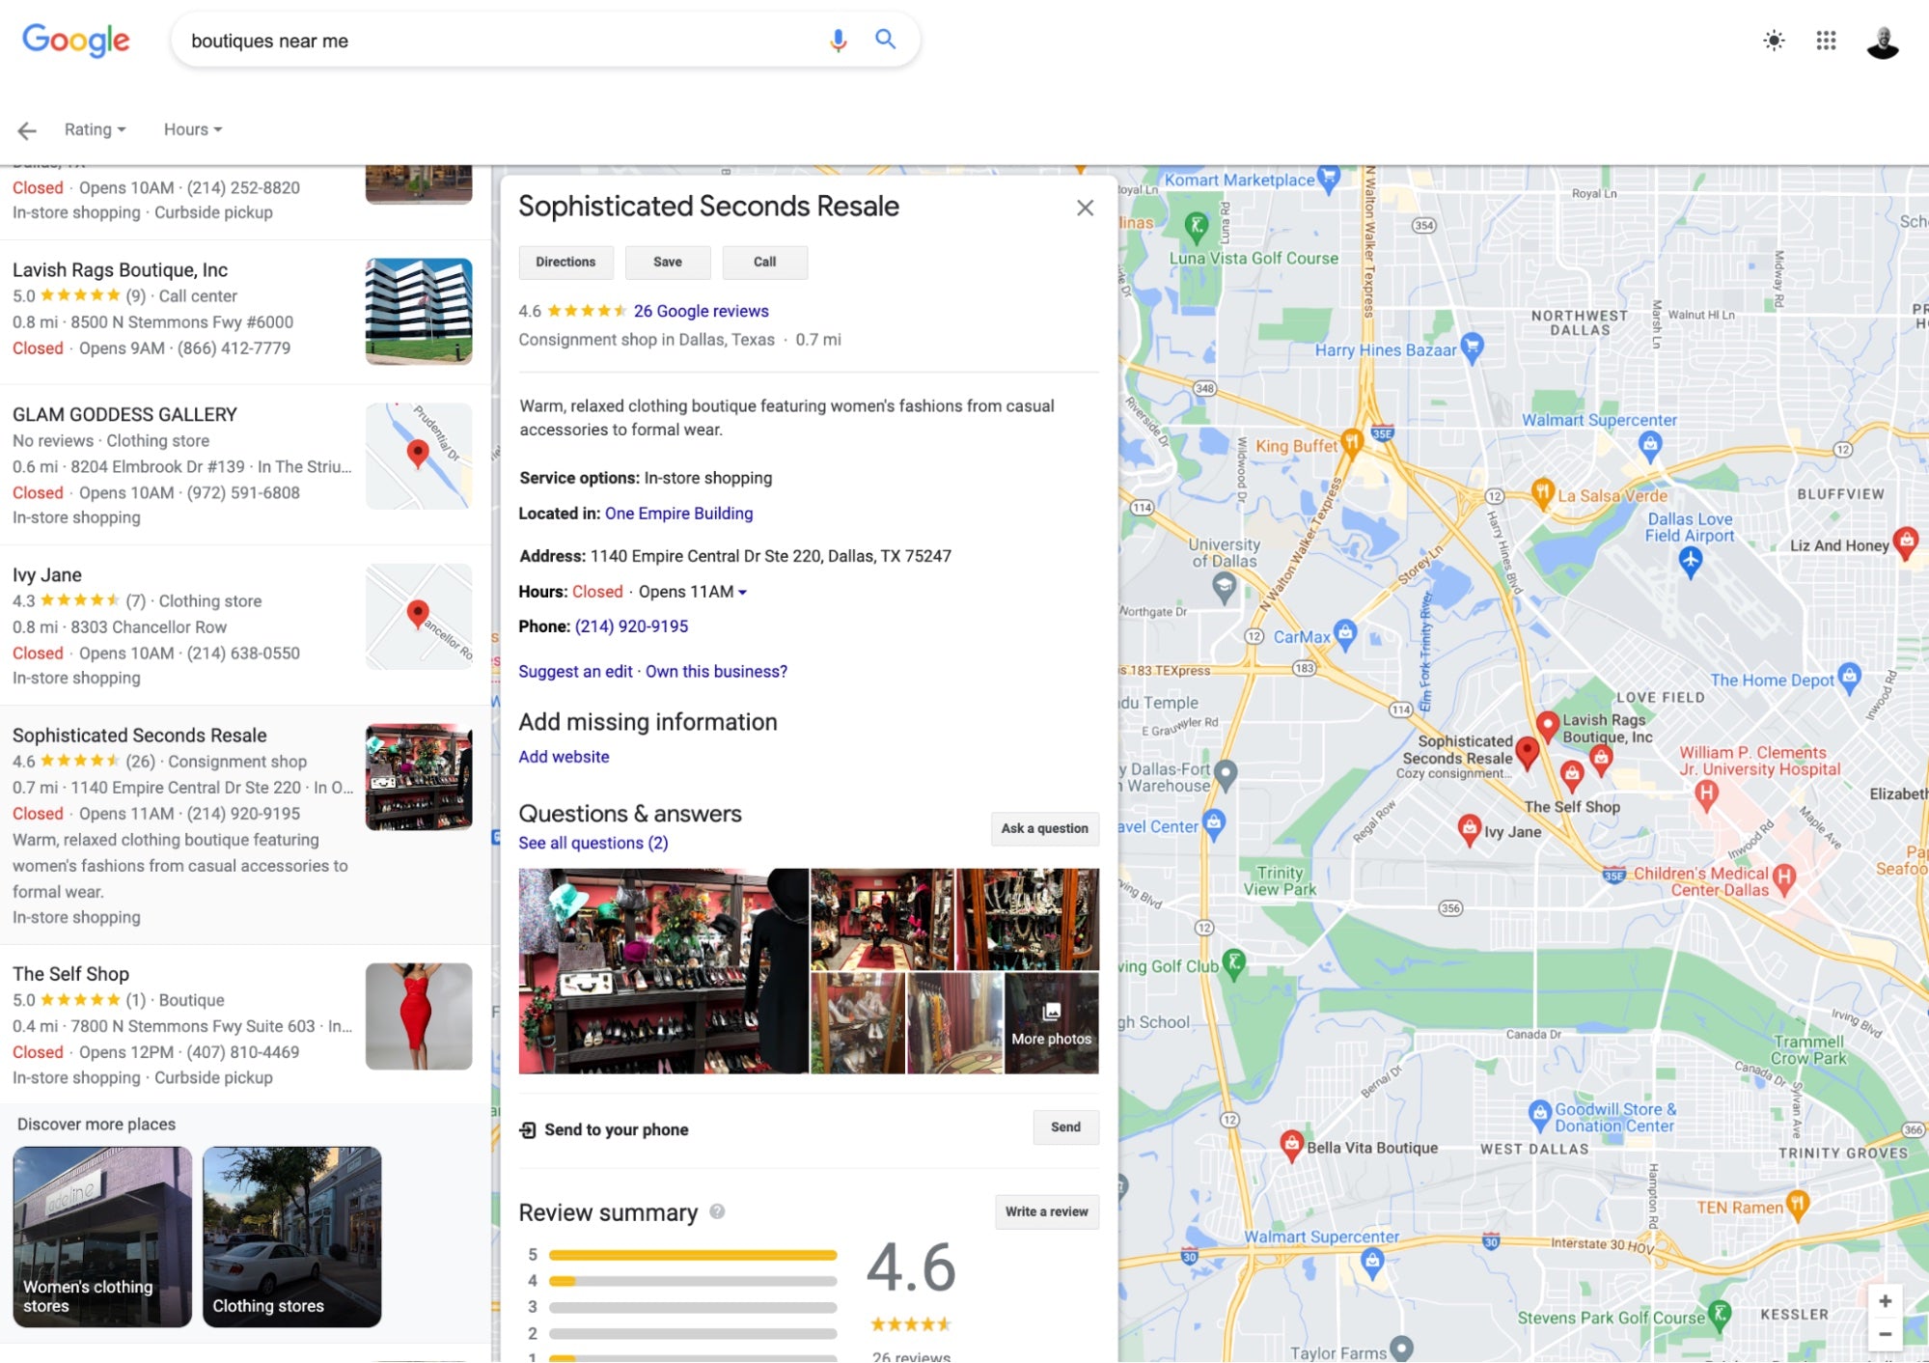Image resolution: width=1929 pixels, height=1363 pixels.
Task: Click Suggest an edit
Action: 574,671
